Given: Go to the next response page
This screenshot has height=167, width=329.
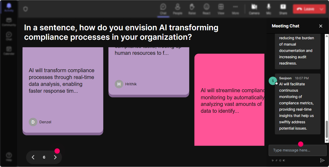Looking at the screenshot, I should [55, 157].
